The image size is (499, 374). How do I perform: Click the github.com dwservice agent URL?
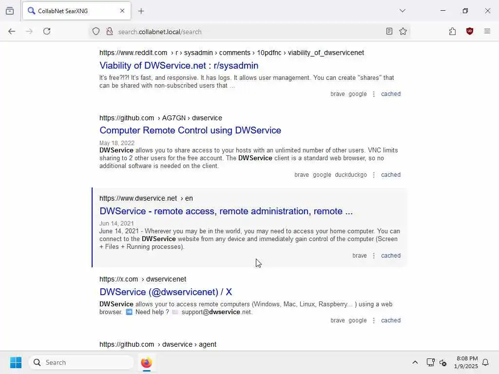[x=158, y=344]
